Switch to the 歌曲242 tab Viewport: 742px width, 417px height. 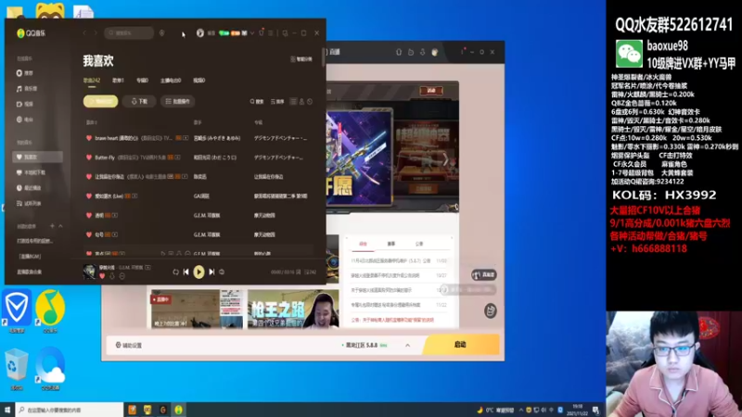[91, 81]
